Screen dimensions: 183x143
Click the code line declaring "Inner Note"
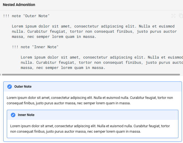point(35,47)
